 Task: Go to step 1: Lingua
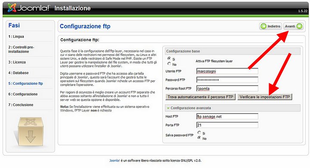coord(16,37)
